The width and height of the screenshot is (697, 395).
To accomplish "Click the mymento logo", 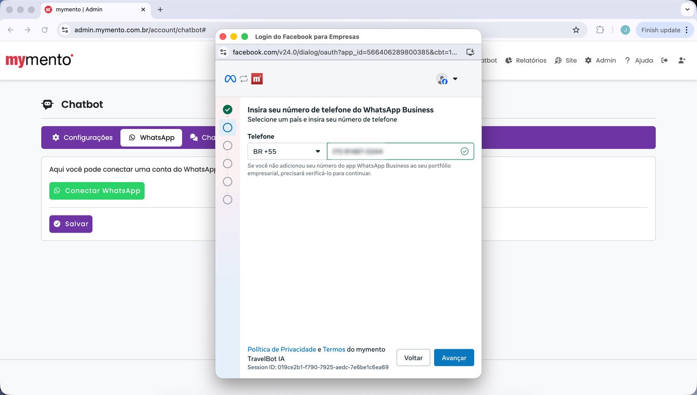I will coord(40,60).
